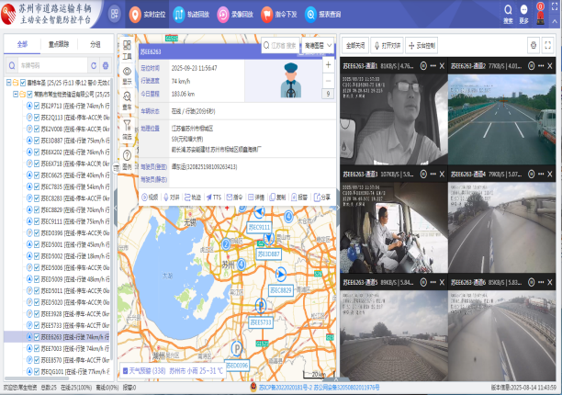The height and width of the screenshot is (395, 562).
Task: Open the 轨迹回放 (Track playback) menu
Action: (x=181, y=16)
